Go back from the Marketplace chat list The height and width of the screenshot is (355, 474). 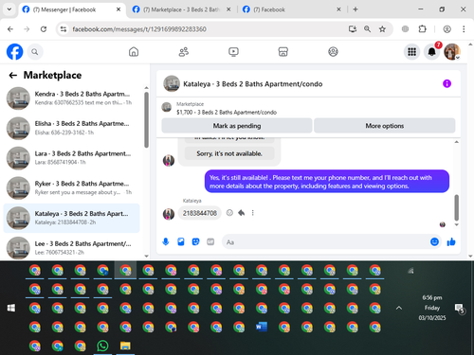pyautogui.click(x=12, y=75)
